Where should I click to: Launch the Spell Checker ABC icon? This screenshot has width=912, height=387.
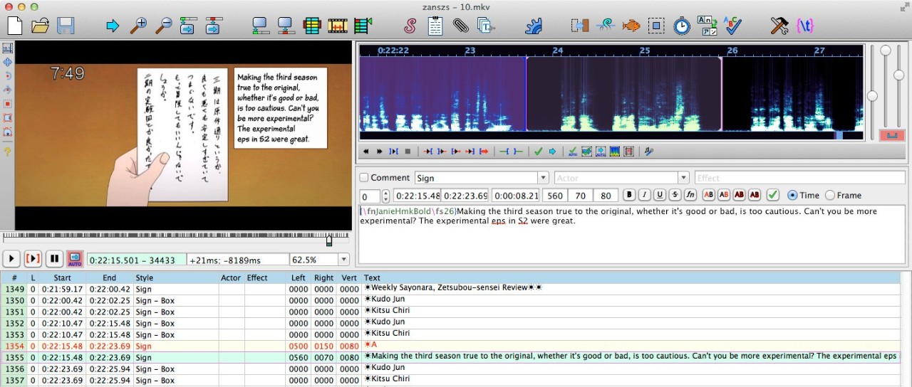[732, 26]
